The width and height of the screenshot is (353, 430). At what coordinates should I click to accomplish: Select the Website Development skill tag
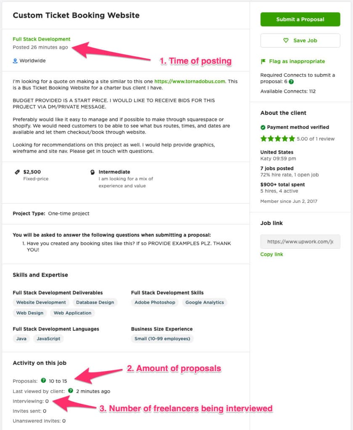[x=41, y=302]
